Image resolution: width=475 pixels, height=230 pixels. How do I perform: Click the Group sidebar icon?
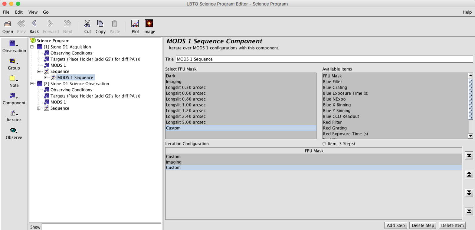click(13, 61)
